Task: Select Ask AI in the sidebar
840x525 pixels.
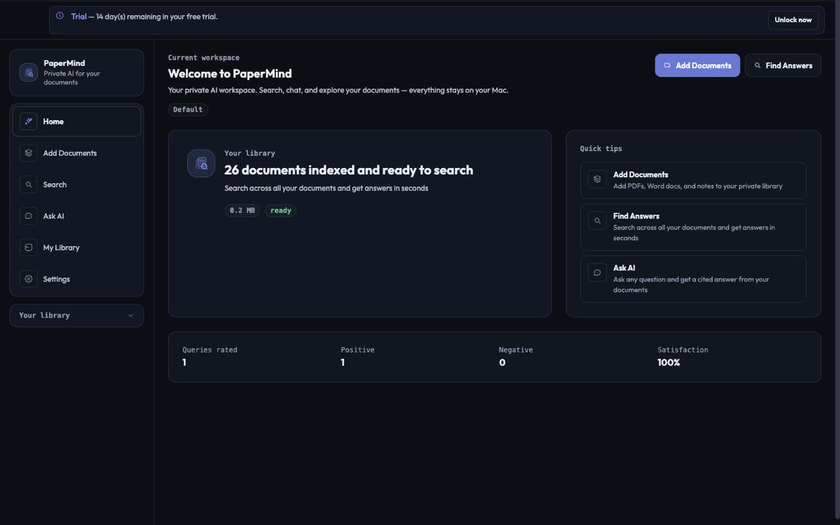Action: [77, 216]
